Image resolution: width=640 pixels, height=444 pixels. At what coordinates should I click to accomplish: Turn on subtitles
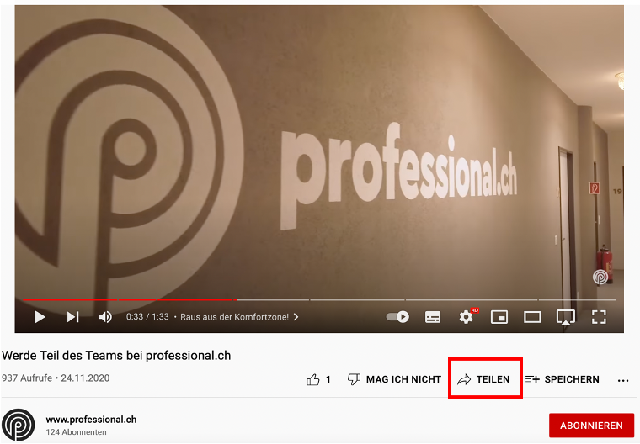(433, 317)
